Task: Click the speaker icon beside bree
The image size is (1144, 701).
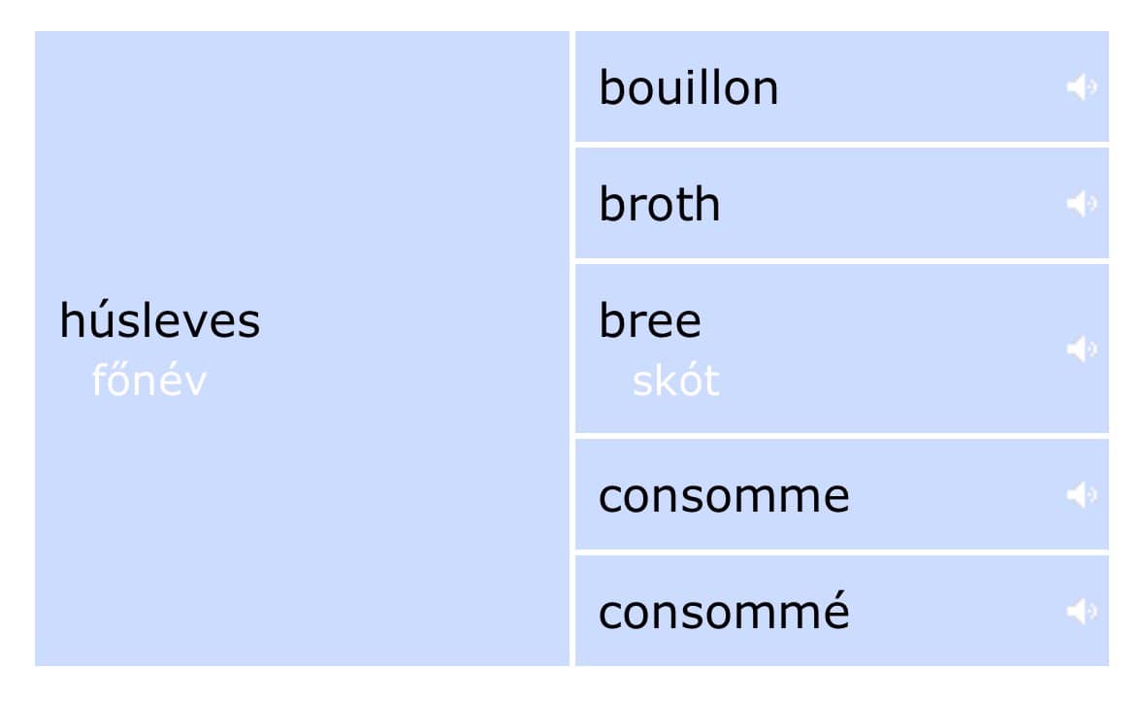Action: (x=1081, y=349)
